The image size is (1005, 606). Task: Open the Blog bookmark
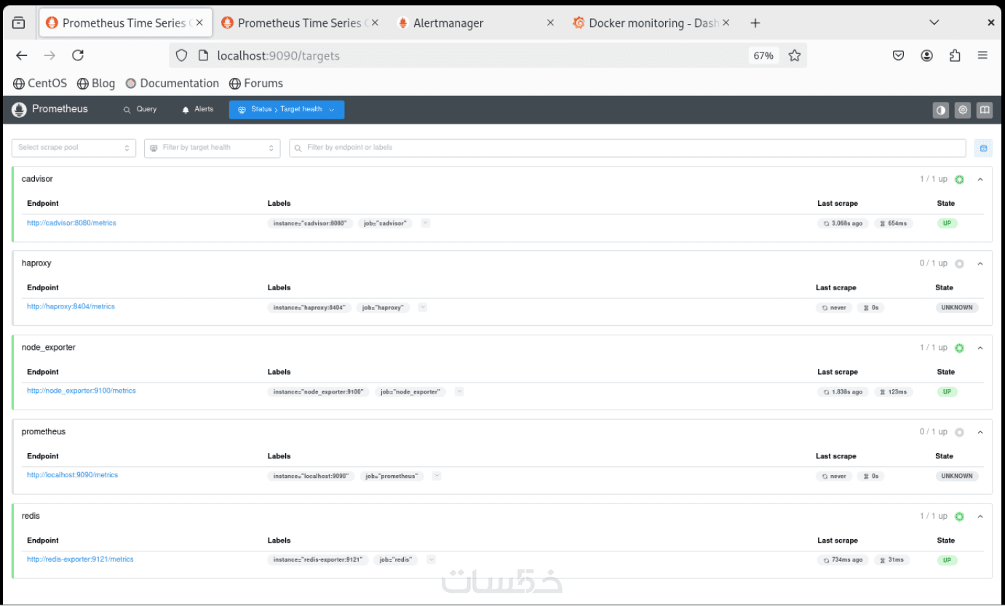click(96, 84)
